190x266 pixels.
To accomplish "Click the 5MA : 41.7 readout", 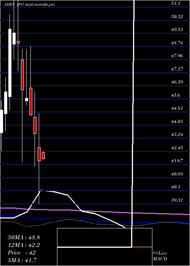I will pos(22,260).
